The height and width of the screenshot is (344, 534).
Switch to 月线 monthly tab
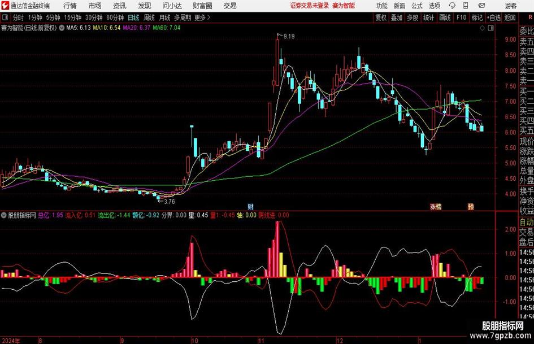pos(164,18)
